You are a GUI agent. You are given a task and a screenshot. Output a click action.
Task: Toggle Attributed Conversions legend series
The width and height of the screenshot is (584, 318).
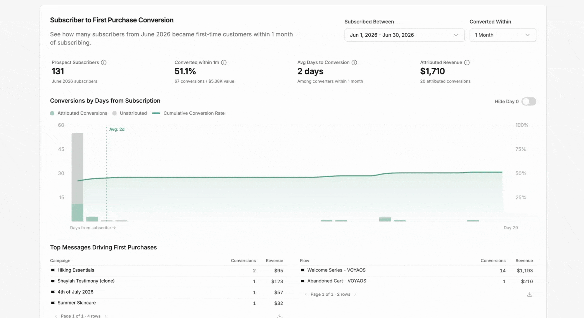tap(79, 113)
